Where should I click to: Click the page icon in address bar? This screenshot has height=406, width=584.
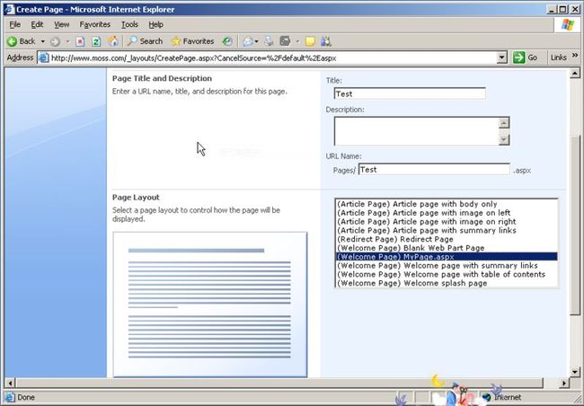pos(44,58)
